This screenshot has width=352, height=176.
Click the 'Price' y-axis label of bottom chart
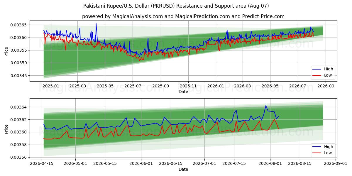(6, 129)
